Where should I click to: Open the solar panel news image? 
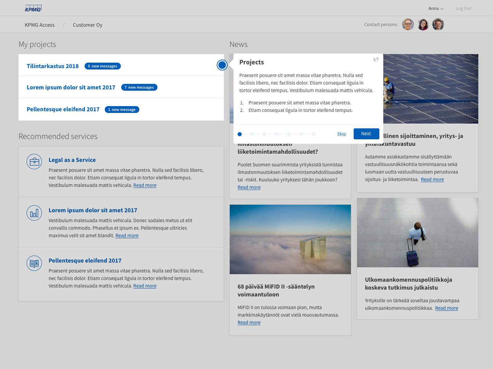[x=431, y=89]
